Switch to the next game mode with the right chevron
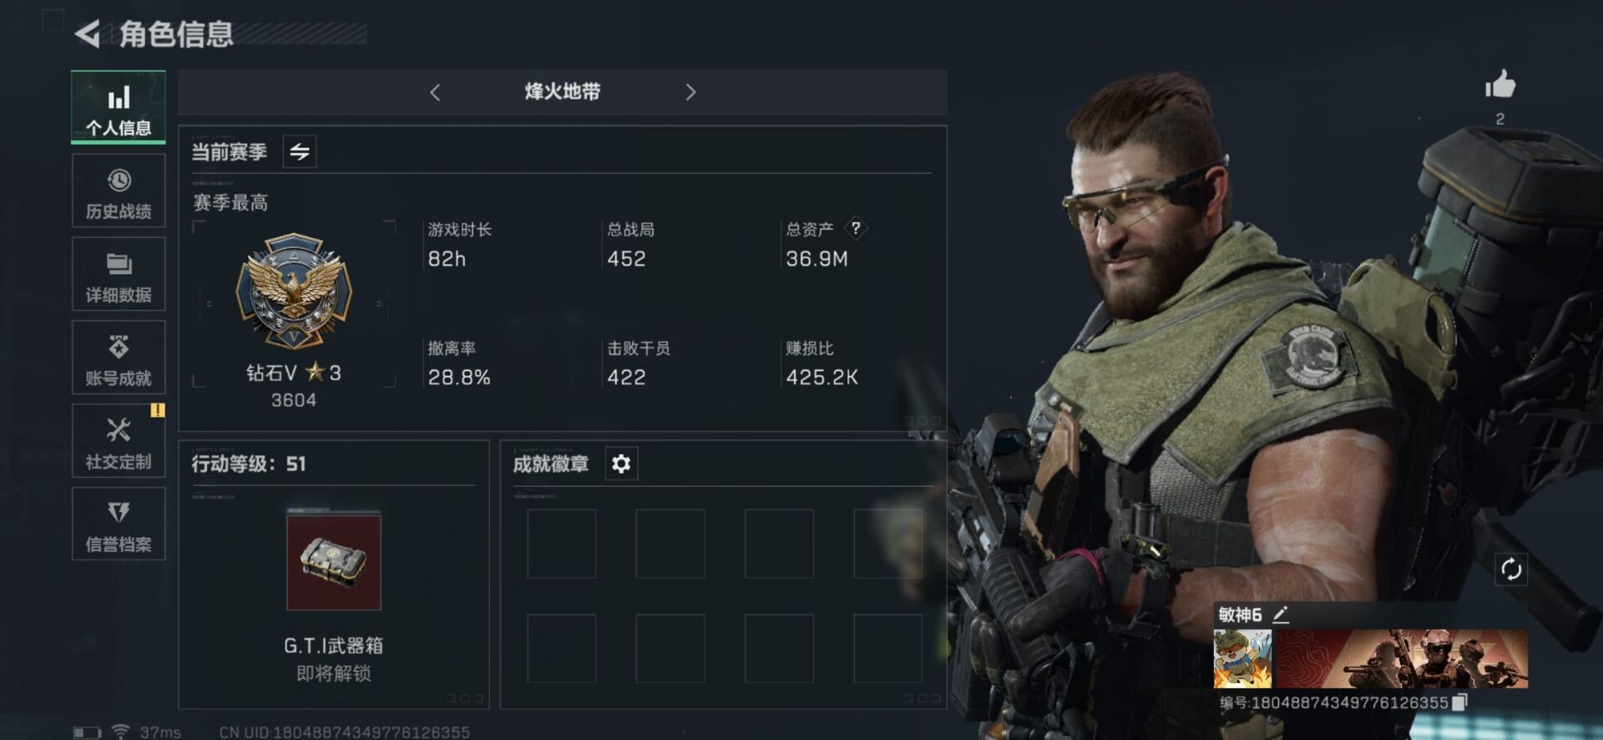The width and height of the screenshot is (1603, 740). (x=690, y=92)
